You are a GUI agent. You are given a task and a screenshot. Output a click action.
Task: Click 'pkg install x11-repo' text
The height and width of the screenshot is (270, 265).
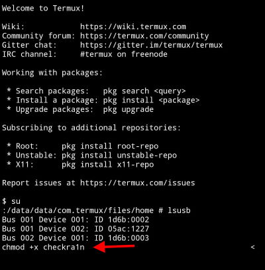(x=108, y=165)
